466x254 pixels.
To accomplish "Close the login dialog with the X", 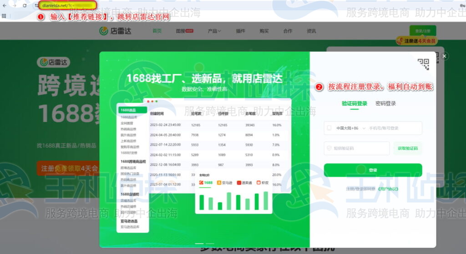I will coord(444,56).
